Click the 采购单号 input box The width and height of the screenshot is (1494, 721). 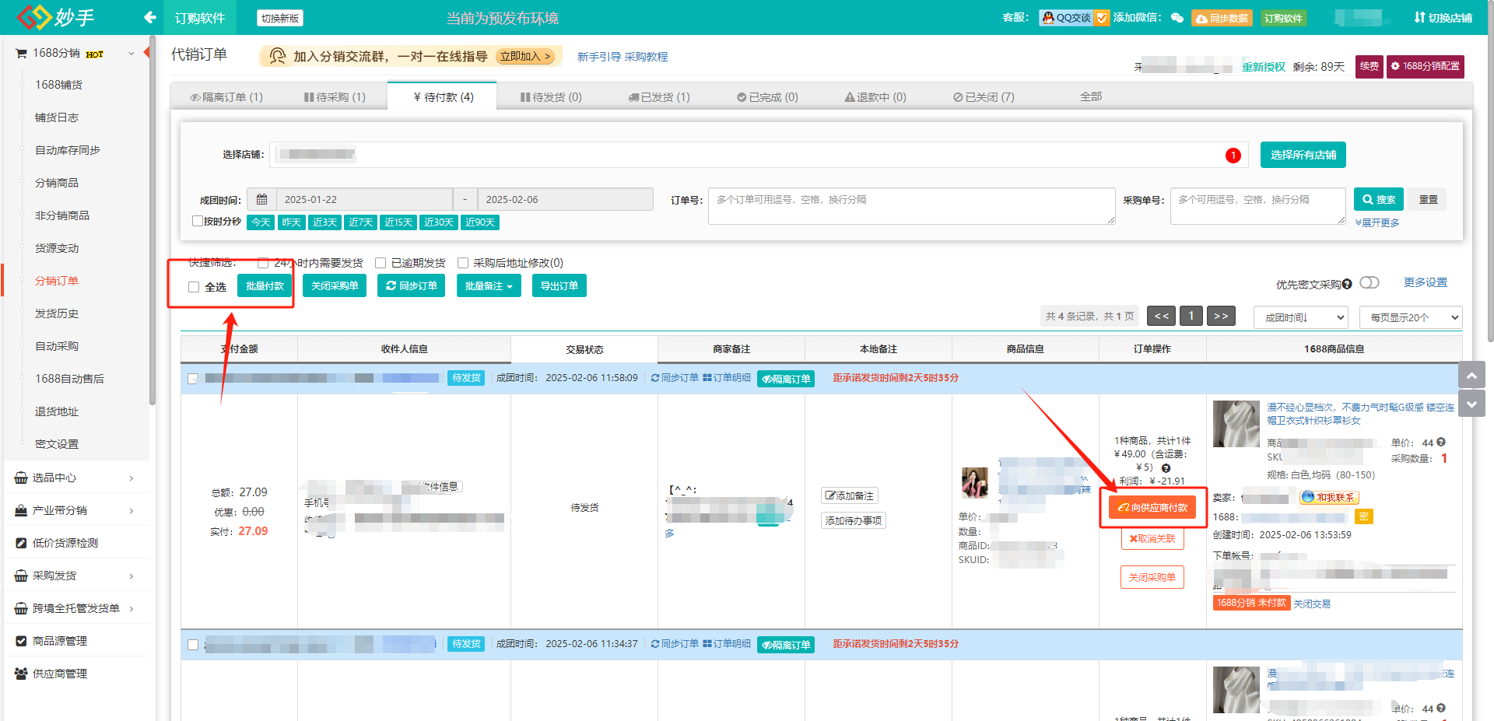tap(1257, 206)
